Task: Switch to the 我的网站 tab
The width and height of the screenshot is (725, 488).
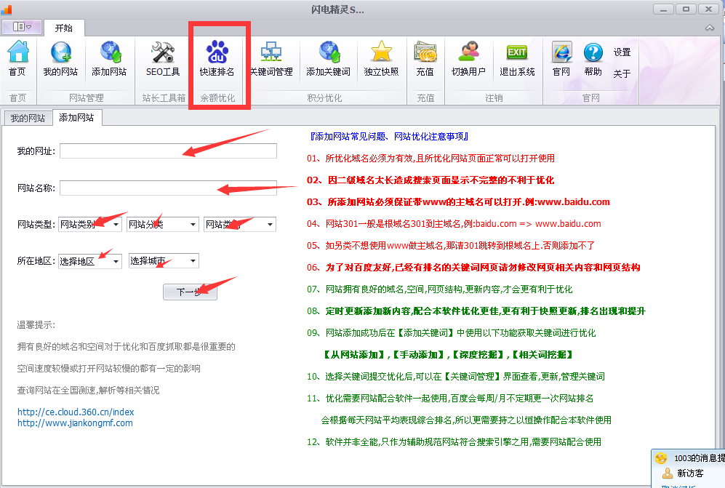Action: pos(28,118)
